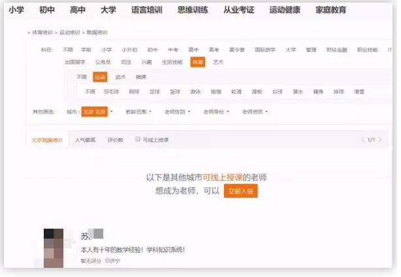The image size is (401, 277).
Task: Go to 家庭教育 in the top menu
Action: click(x=330, y=10)
